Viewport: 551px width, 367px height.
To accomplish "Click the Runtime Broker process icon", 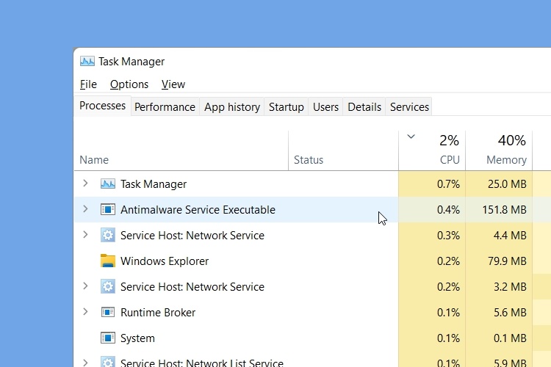I will tap(108, 313).
